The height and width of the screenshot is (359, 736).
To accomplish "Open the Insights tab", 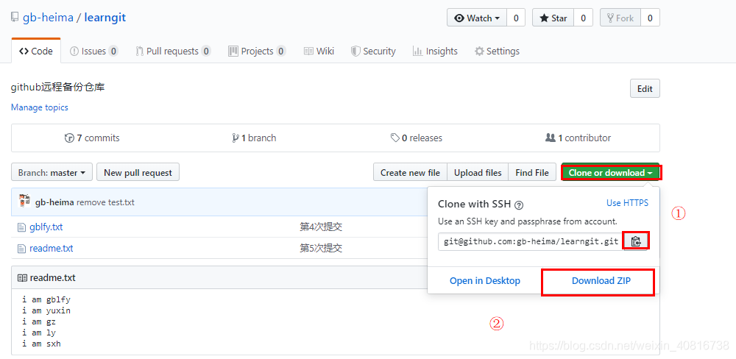I will (x=435, y=51).
